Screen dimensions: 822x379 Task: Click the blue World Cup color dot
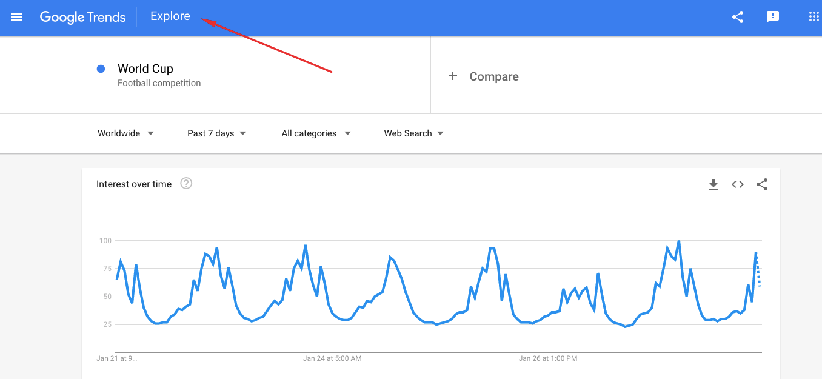coord(101,69)
